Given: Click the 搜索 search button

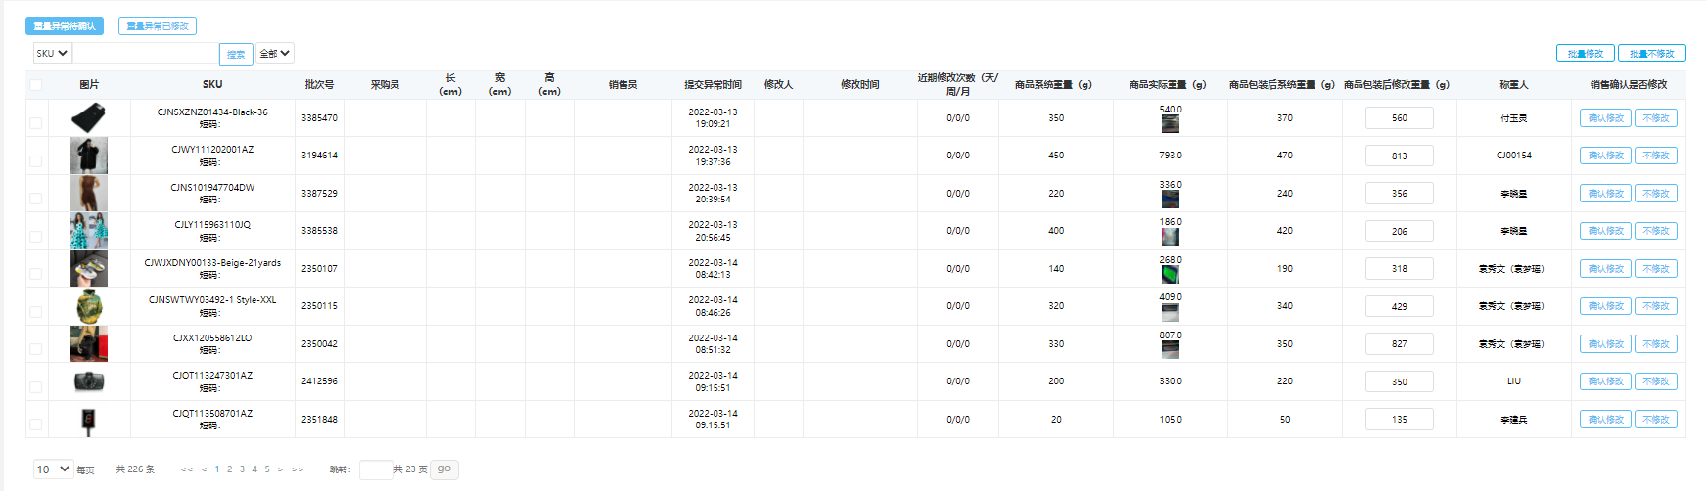Looking at the screenshot, I should 236,55.
